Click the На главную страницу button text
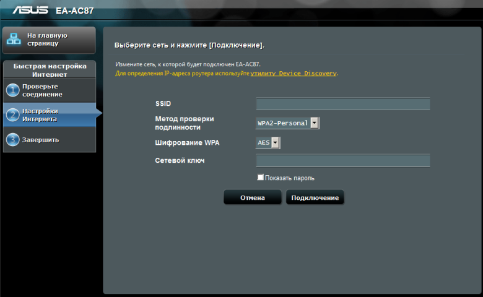 [47, 40]
